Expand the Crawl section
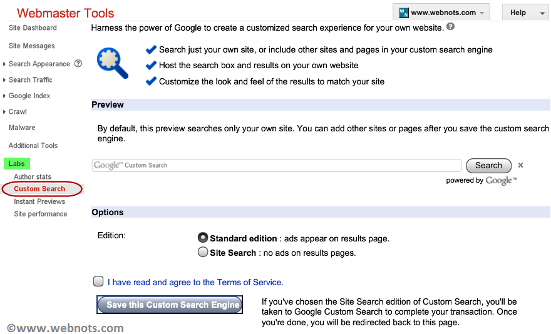 point(4,112)
